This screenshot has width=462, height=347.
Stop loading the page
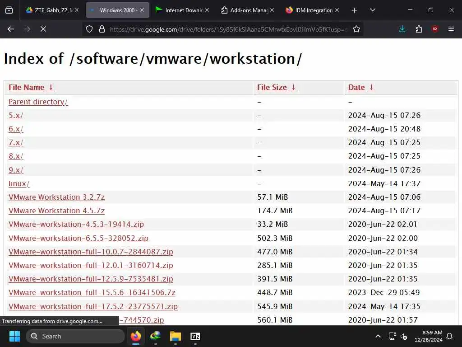coord(43,29)
